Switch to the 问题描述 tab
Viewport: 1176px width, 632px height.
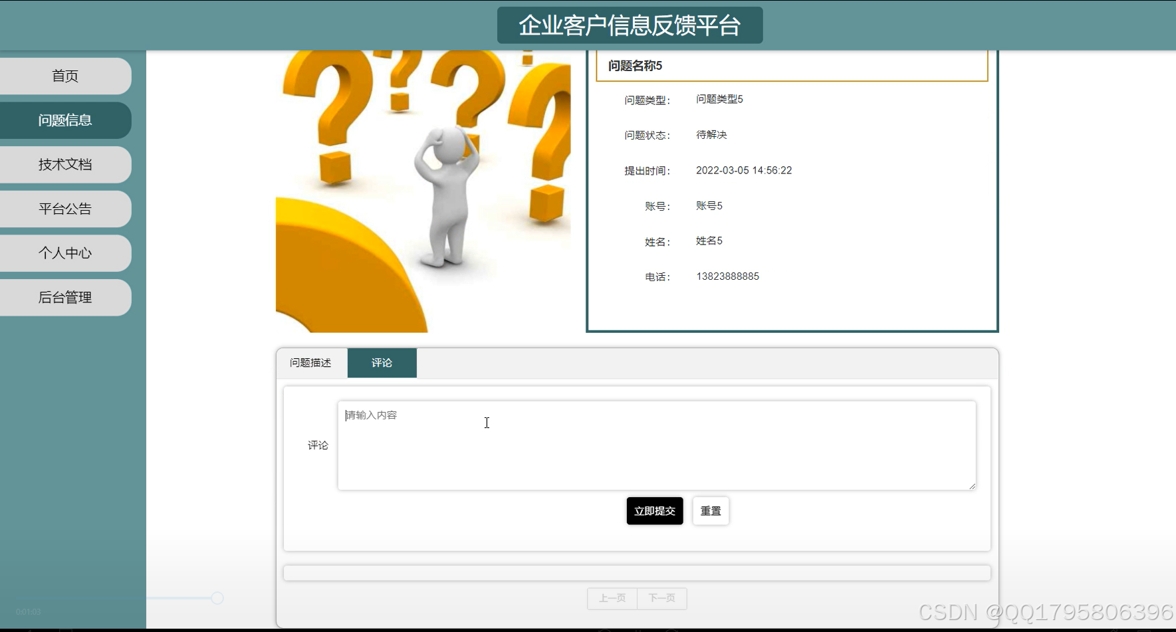point(310,363)
